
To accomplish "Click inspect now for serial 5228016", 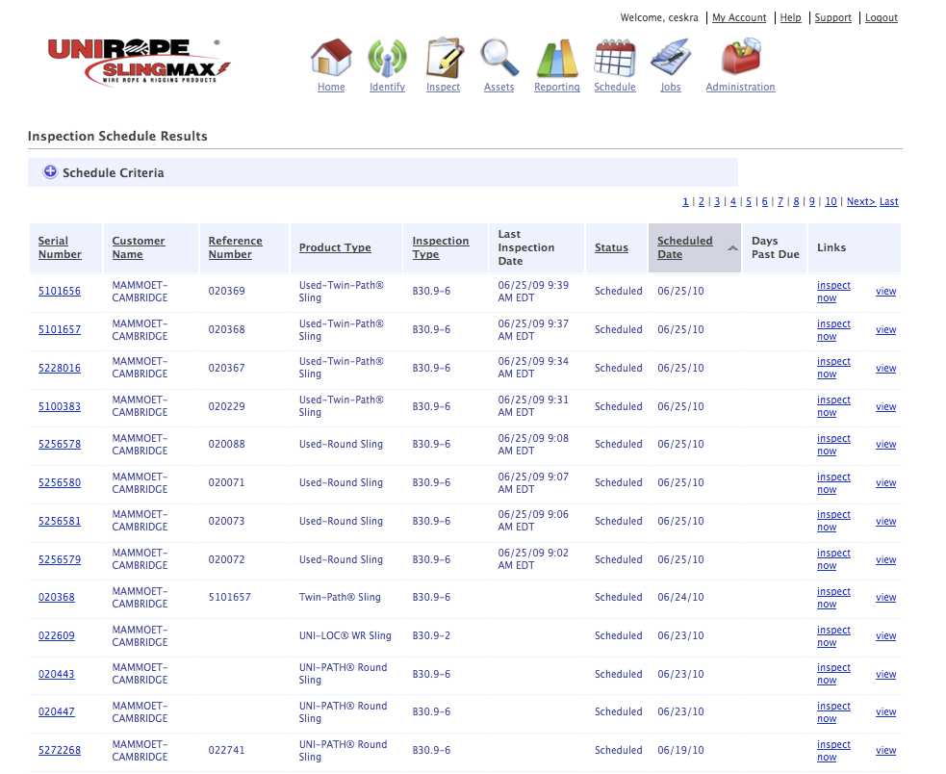I will tap(833, 368).
